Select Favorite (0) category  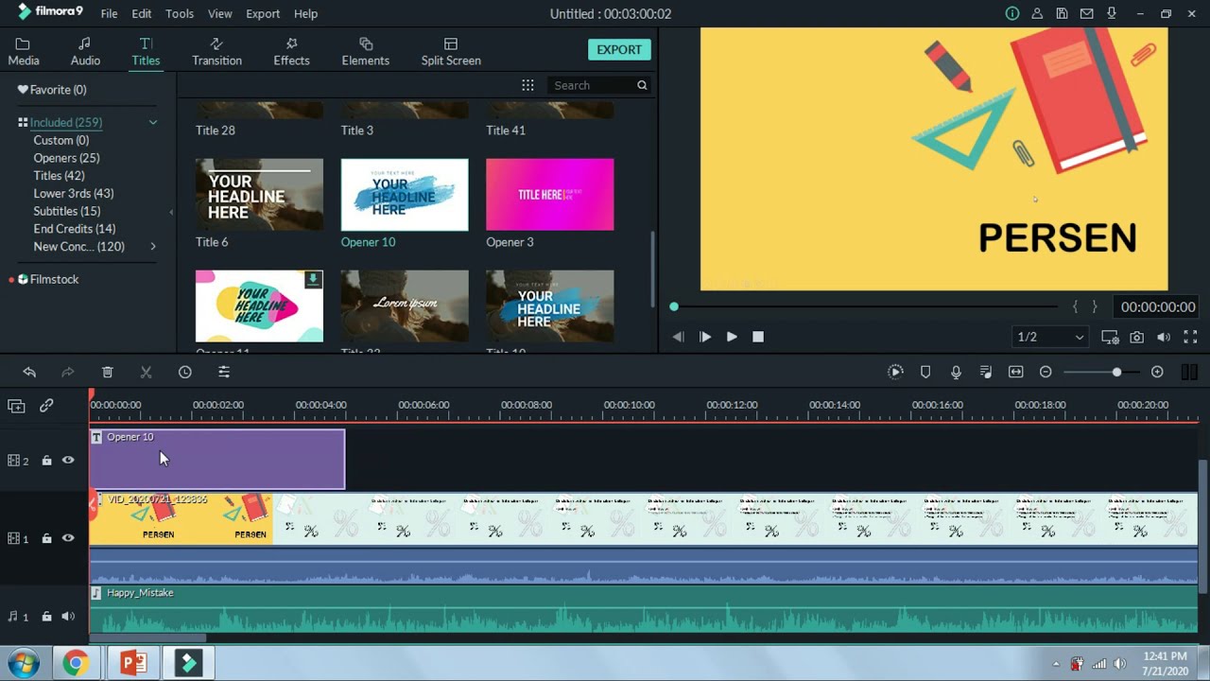coord(52,90)
